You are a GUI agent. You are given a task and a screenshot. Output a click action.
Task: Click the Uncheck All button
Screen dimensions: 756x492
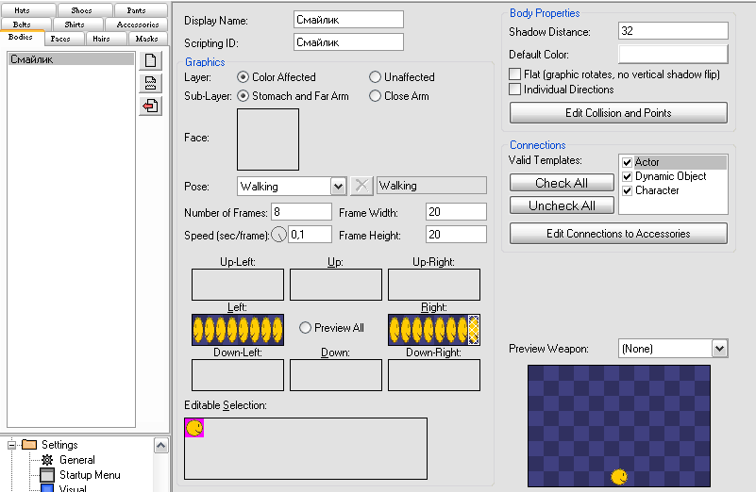[x=562, y=205]
